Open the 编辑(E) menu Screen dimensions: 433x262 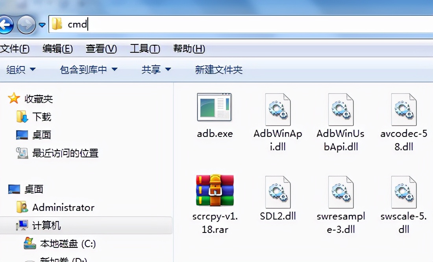57,49
